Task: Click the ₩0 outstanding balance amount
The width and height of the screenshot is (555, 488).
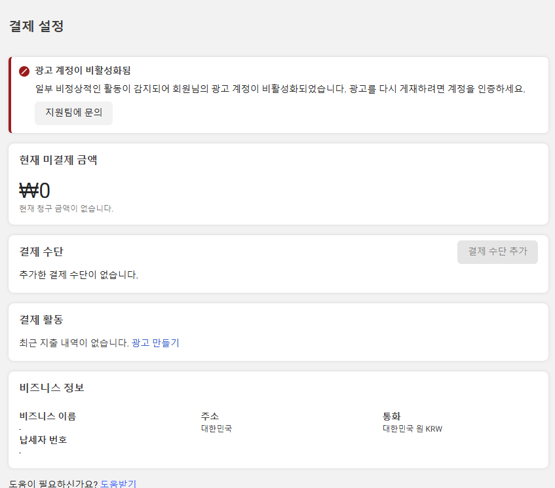Action: pyautogui.click(x=34, y=191)
